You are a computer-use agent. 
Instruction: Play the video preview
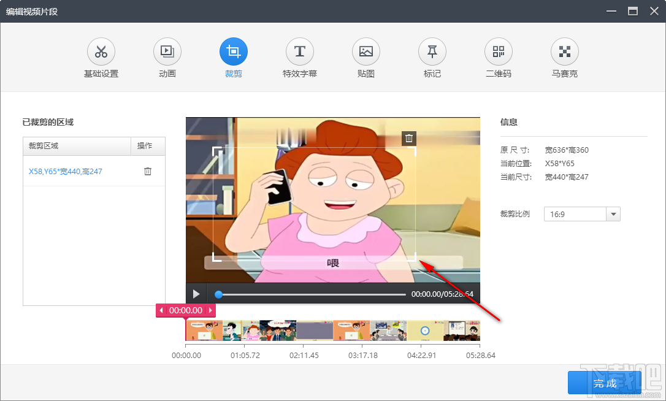197,293
